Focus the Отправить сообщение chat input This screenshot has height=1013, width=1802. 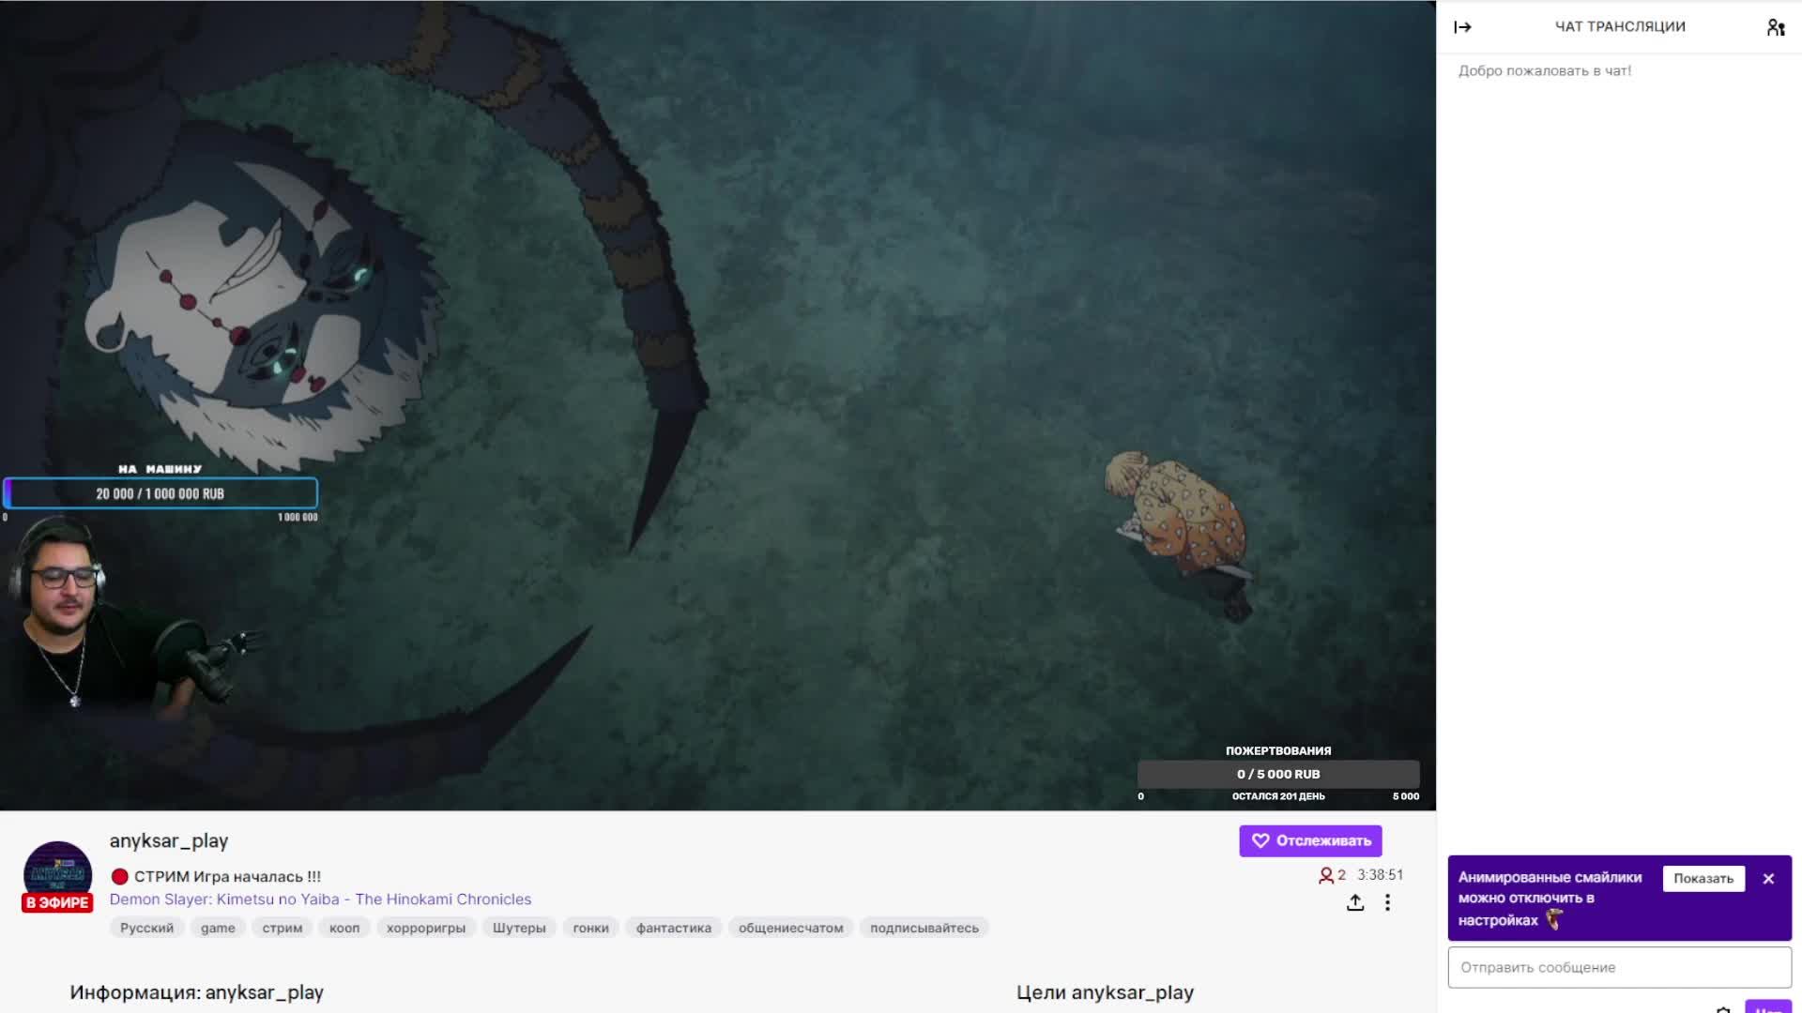(1619, 967)
